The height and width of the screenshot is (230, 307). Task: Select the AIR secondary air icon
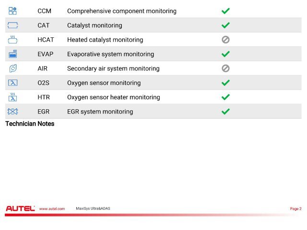click(x=13, y=68)
